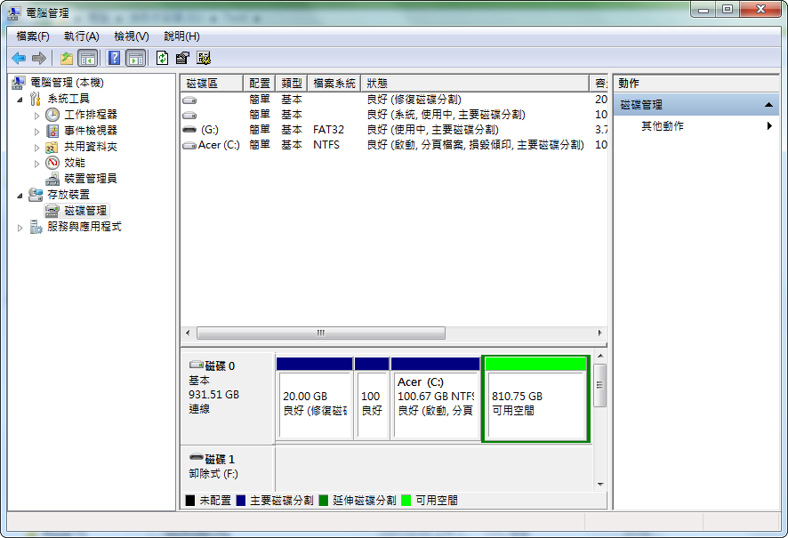788x538 pixels.
Task: Sort by the 配置 column header
Action: pyautogui.click(x=260, y=84)
